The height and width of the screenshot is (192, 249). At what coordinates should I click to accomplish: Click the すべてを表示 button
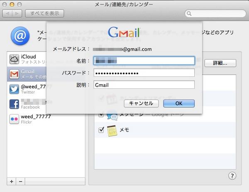[44, 14]
